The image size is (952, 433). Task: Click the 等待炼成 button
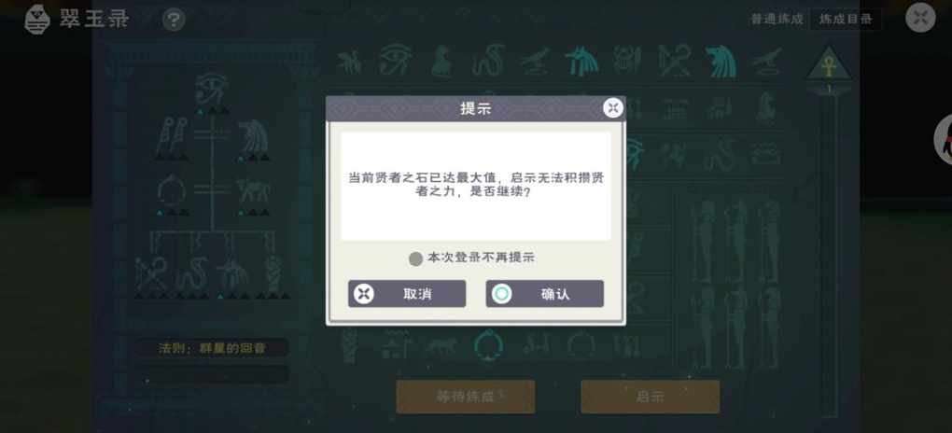[466, 397]
